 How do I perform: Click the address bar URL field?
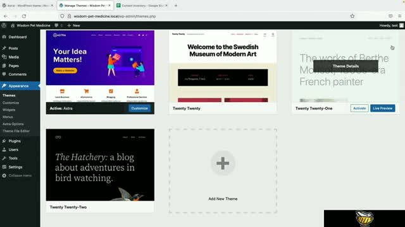pyautogui.click(x=207, y=16)
